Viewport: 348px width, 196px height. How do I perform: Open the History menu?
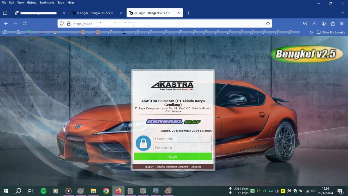[31, 3]
